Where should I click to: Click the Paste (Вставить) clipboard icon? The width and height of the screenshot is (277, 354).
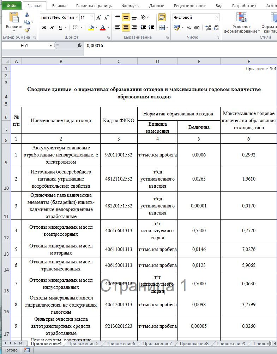14,18
